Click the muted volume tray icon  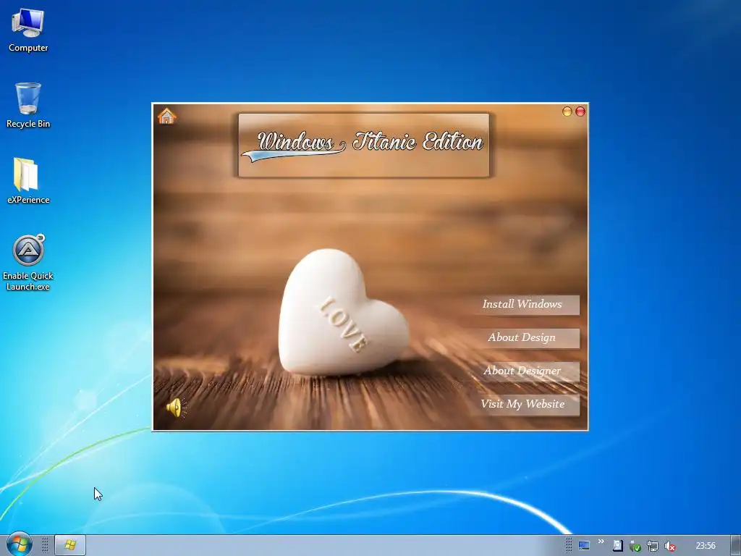669,546
